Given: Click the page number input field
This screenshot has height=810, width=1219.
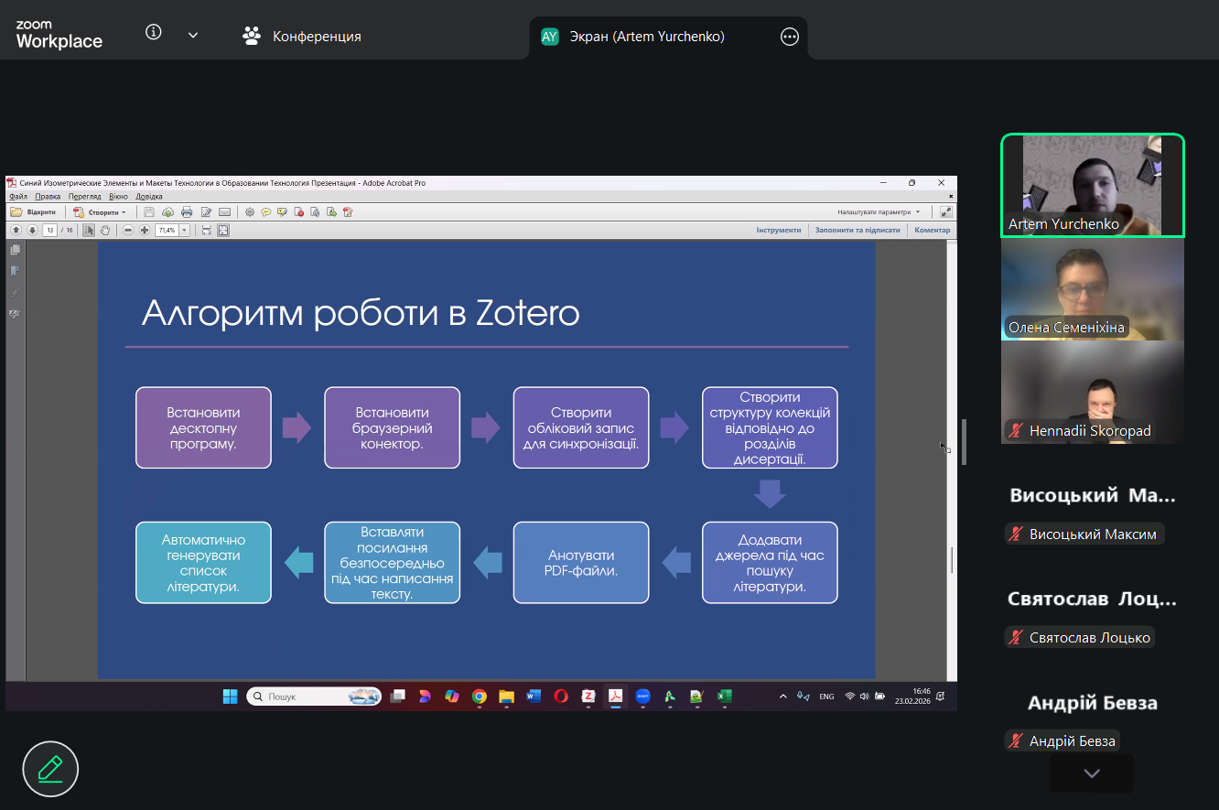Looking at the screenshot, I should click(49, 230).
